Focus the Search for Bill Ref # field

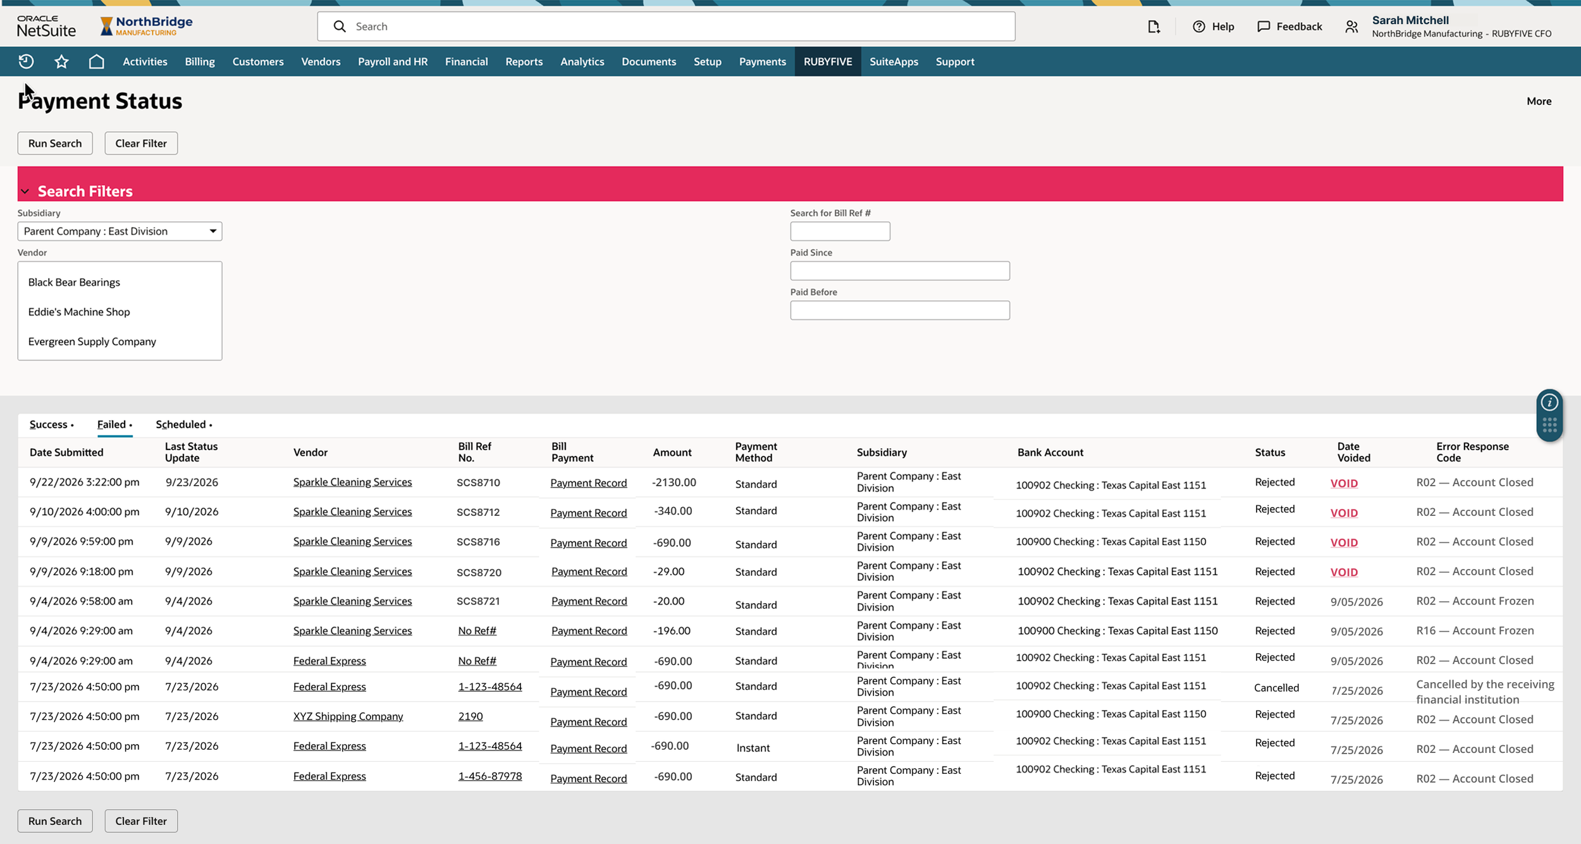[840, 231]
